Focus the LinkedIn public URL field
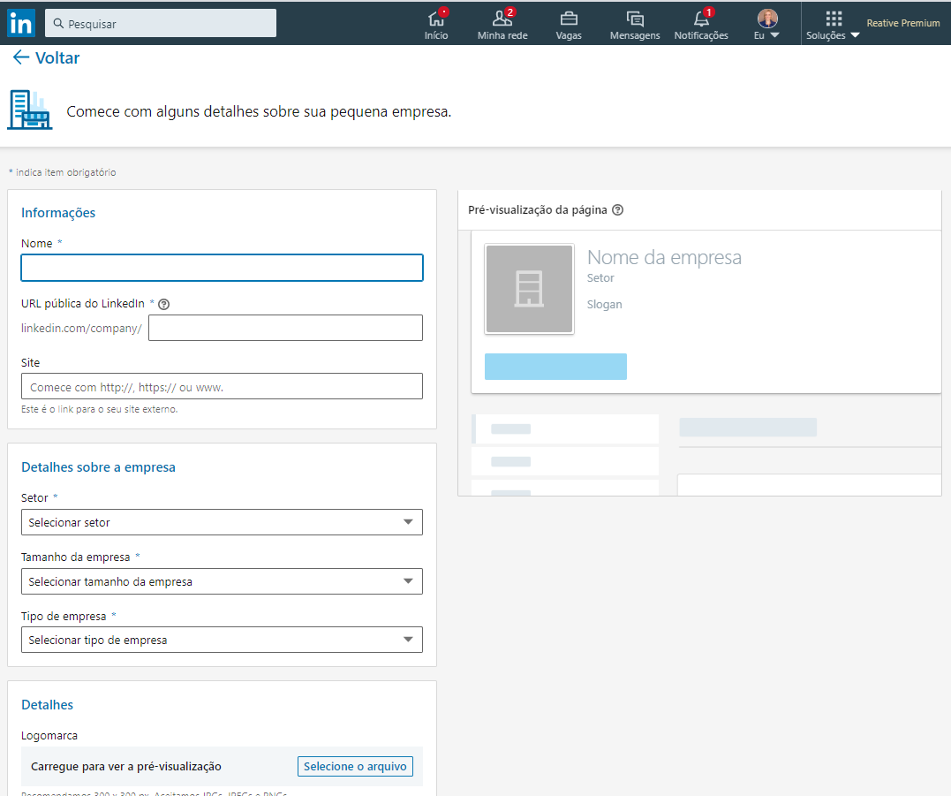This screenshot has height=796, width=951. 286,328
